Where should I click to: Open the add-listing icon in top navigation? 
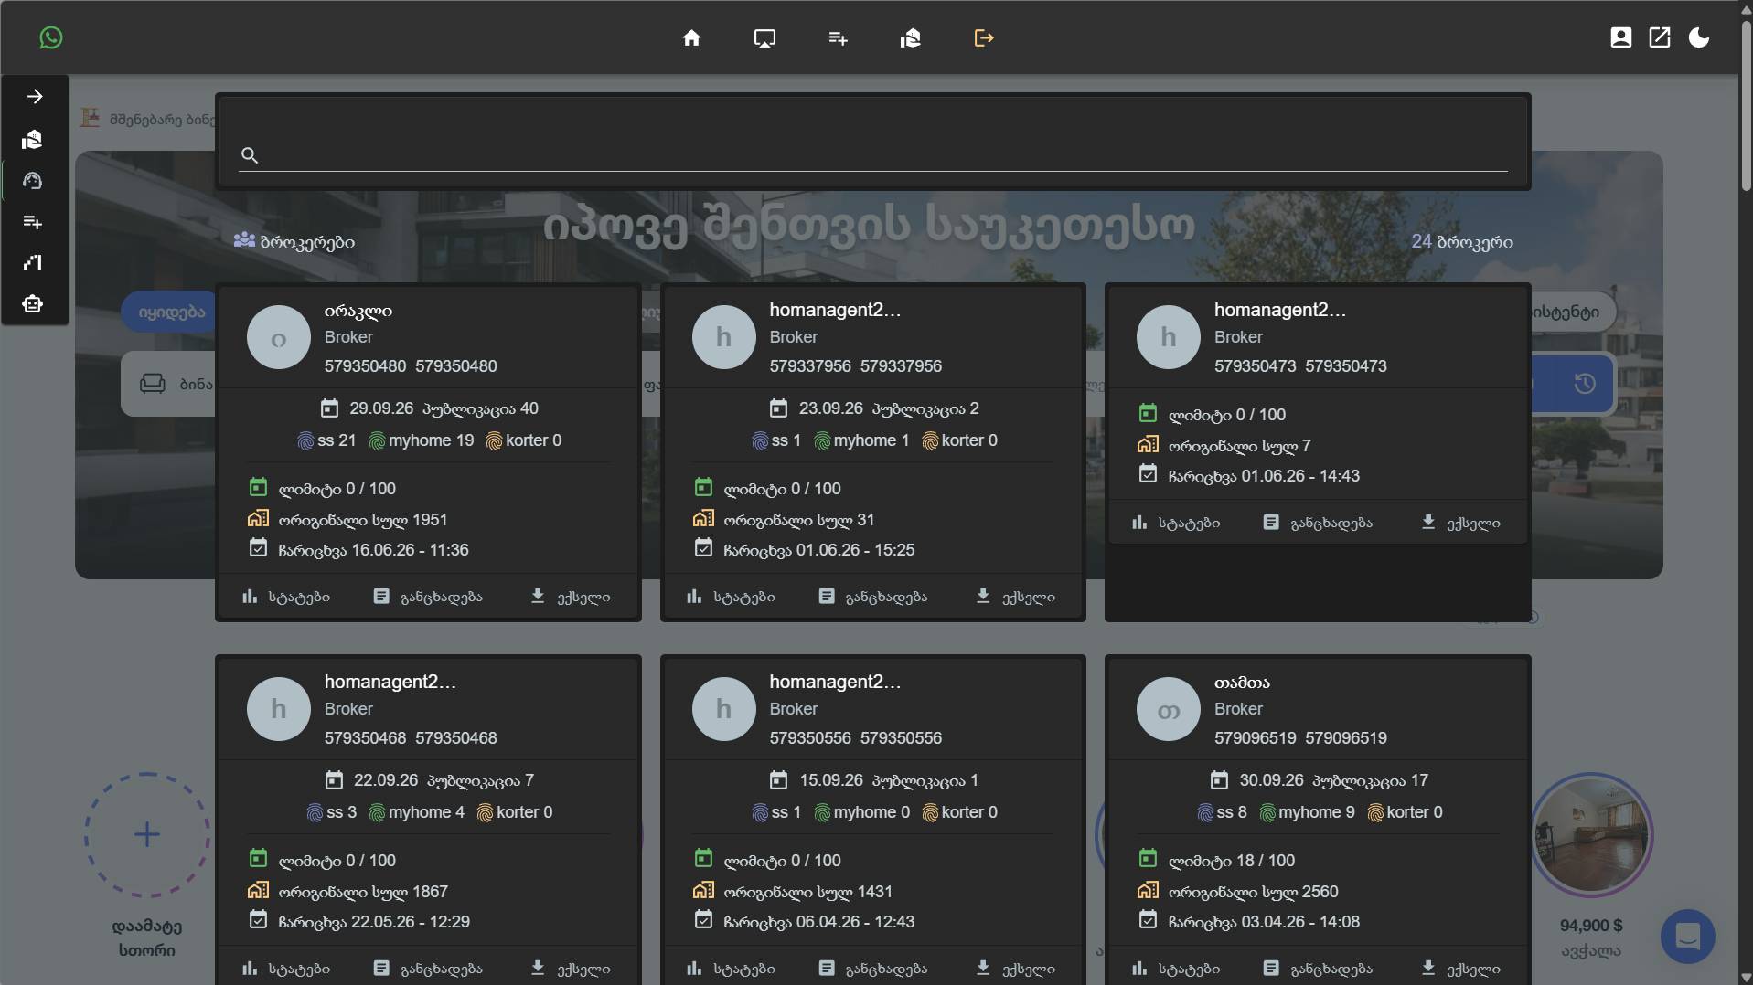tap(838, 37)
